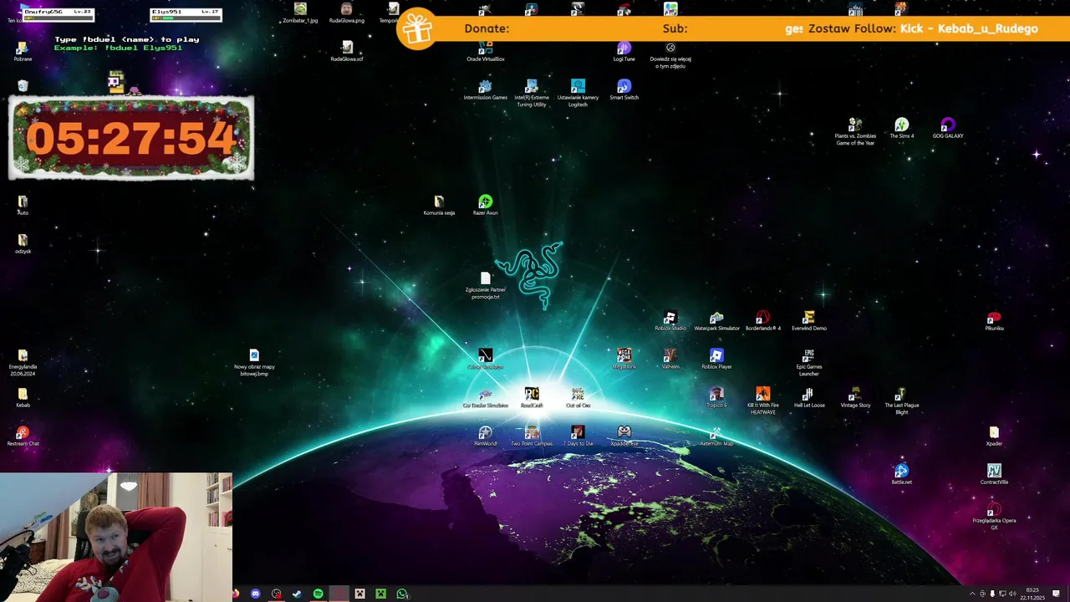The height and width of the screenshot is (602, 1070).
Task: Select the Pikuniku desktop shortcut
Action: [x=994, y=321]
